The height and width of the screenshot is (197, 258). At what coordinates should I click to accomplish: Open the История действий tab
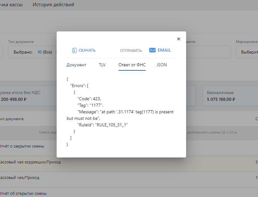(x=53, y=5)
